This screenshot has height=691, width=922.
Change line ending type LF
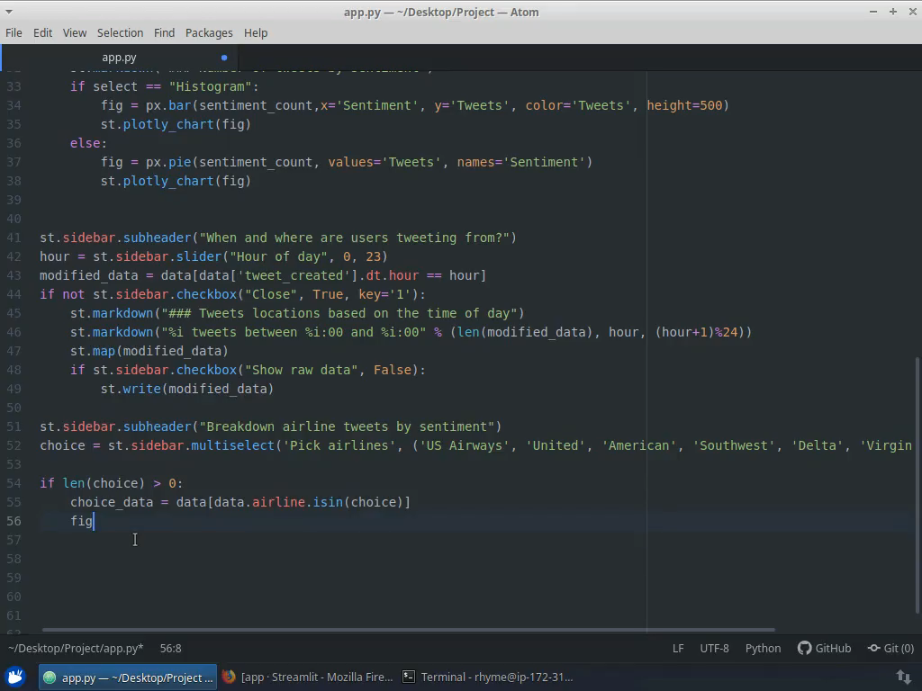point(678,648)
